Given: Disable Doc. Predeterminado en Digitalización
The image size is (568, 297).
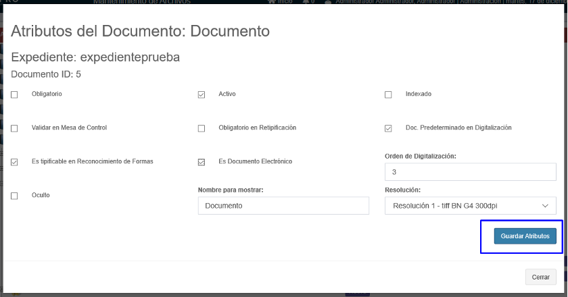Looking at the screenshot, I should [388, 128].
